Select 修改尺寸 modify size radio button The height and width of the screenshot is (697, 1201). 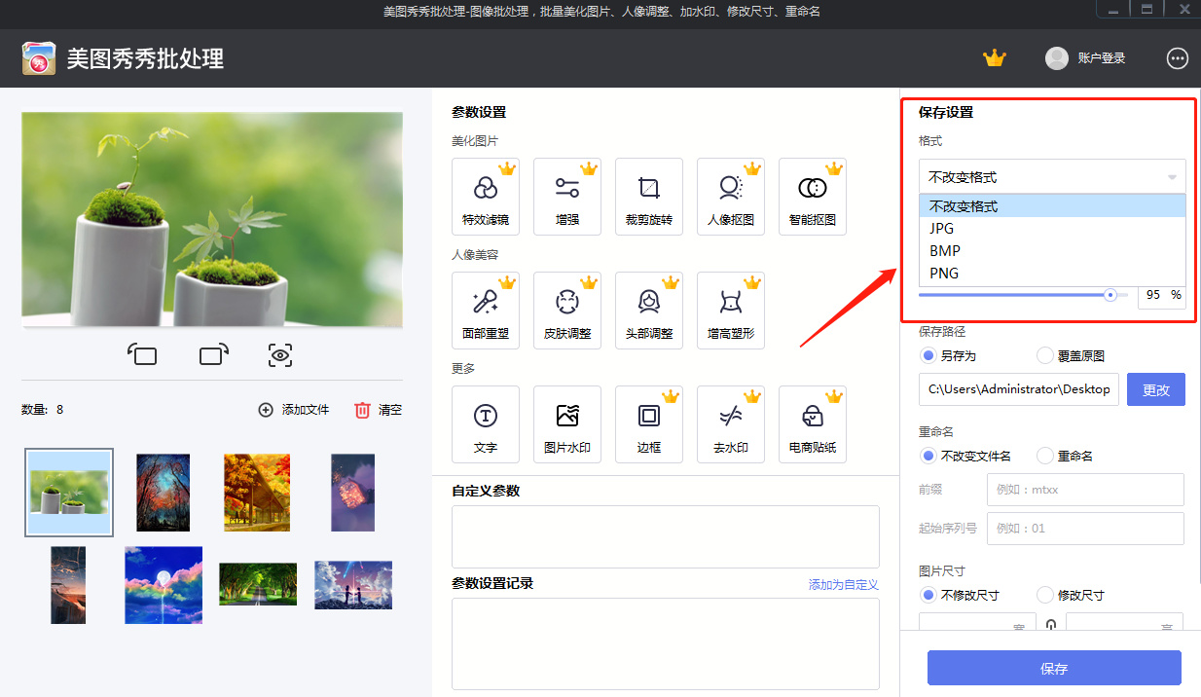click(1045, 595)
